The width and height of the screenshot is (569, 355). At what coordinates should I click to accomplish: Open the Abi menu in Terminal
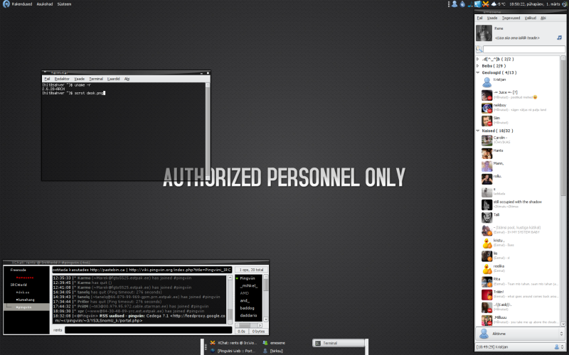coord(127,79)
